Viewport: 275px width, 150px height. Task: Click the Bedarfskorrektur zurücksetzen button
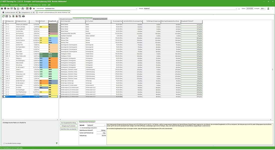click(68, 129)
